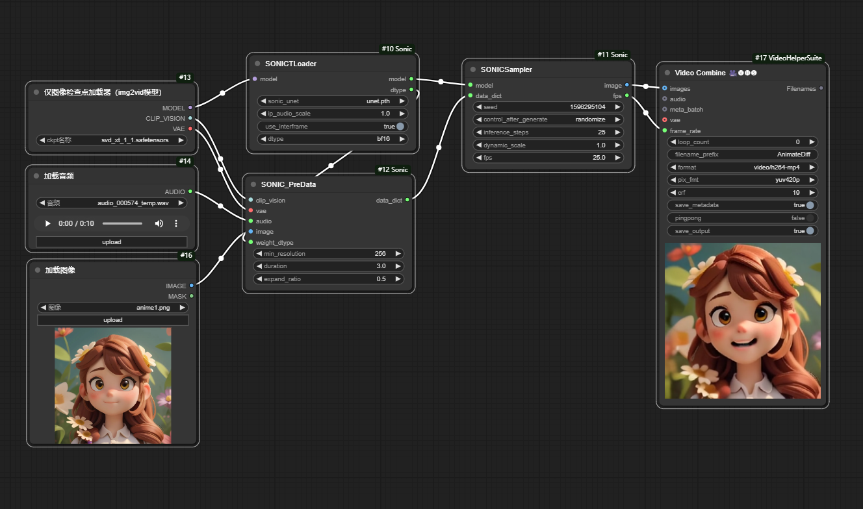Disable the save_metadata toggle

pos(810,205)
